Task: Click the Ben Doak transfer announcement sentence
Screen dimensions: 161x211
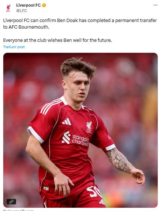Action: click(80, 24)
